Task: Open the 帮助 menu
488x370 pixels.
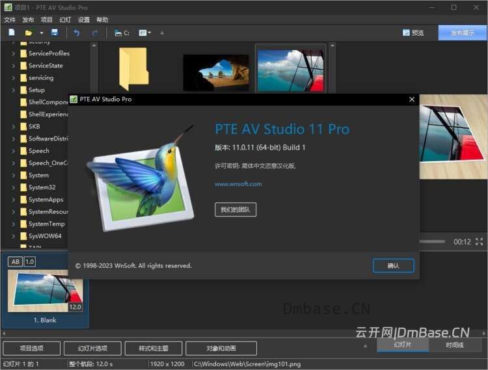Action: pos(102,20)
